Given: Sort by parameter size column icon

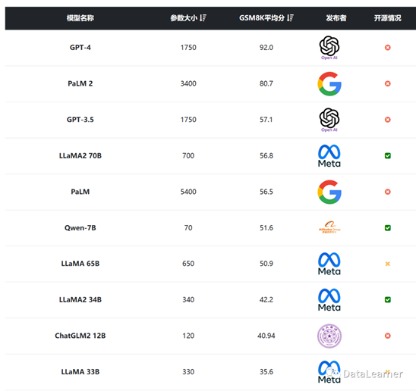Looking at the screenshot, I should coord(203,18).
